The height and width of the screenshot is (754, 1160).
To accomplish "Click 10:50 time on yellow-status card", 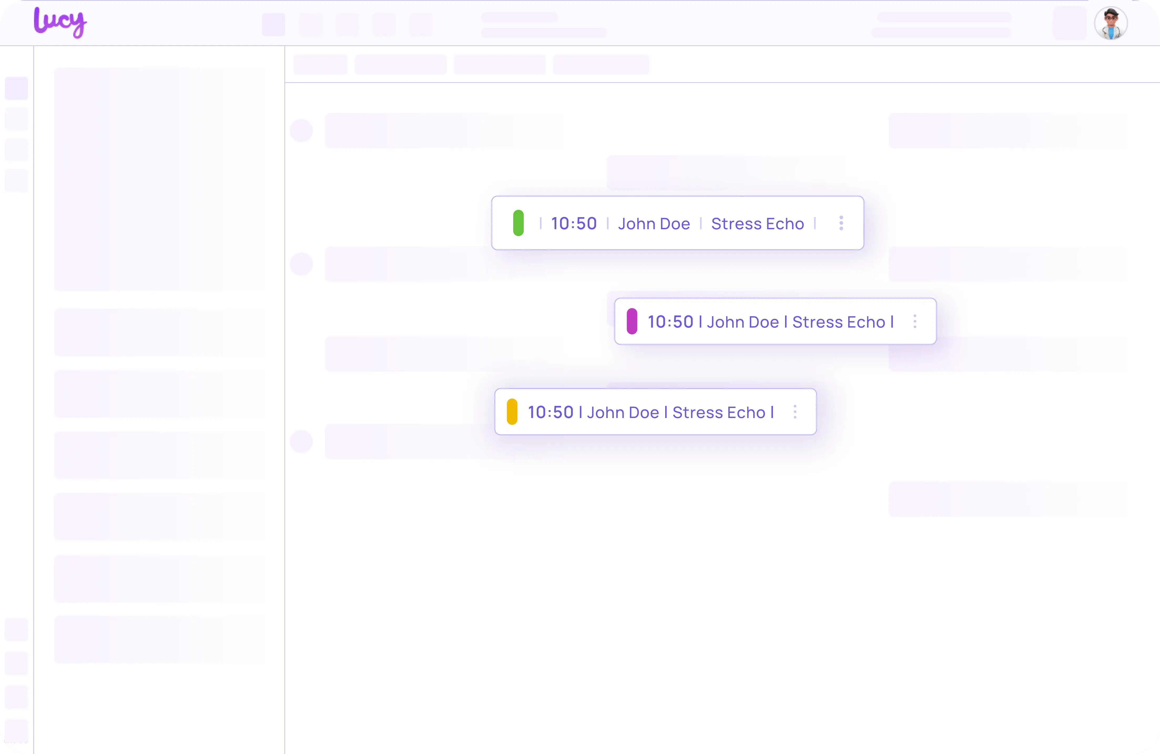I will 550,413.
